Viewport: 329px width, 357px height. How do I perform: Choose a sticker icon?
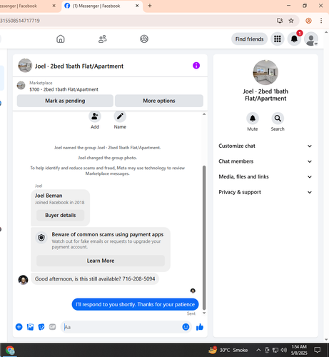41,327
